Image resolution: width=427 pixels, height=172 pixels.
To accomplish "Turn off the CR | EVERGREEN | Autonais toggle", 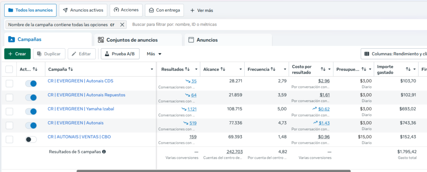I will pyautogui.click(x=31, y=125).
